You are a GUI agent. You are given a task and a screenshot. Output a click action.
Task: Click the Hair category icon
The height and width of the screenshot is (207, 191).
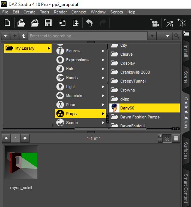[60, 69]
